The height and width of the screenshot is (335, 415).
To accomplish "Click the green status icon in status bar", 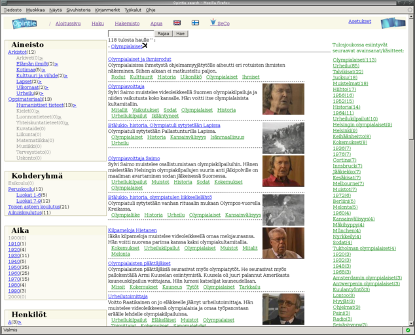I will coord(408,330).
